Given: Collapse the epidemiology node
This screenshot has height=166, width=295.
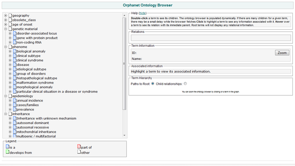Looking at the screenshot, I should 5,96.
